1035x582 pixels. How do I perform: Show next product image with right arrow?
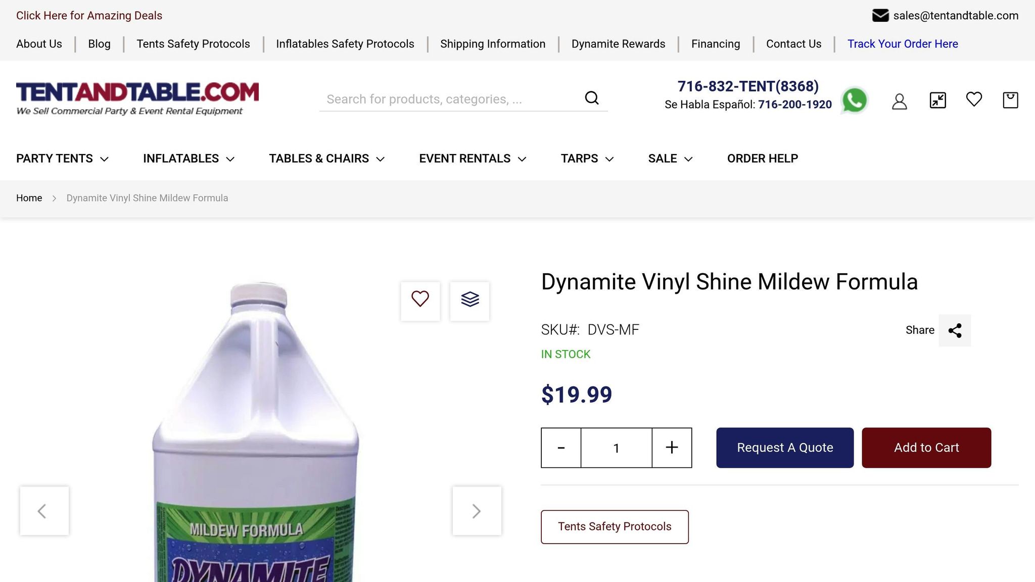click(x=476, y=511)
